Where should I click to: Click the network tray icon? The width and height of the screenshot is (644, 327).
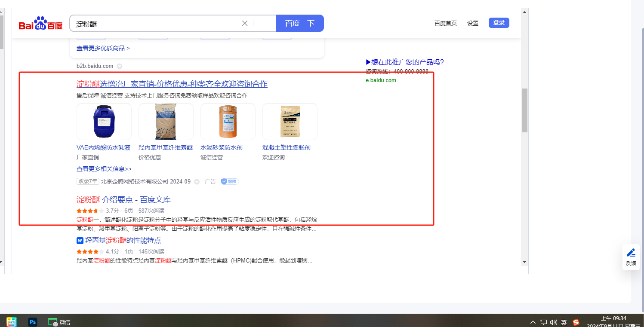tap(544, 322)
